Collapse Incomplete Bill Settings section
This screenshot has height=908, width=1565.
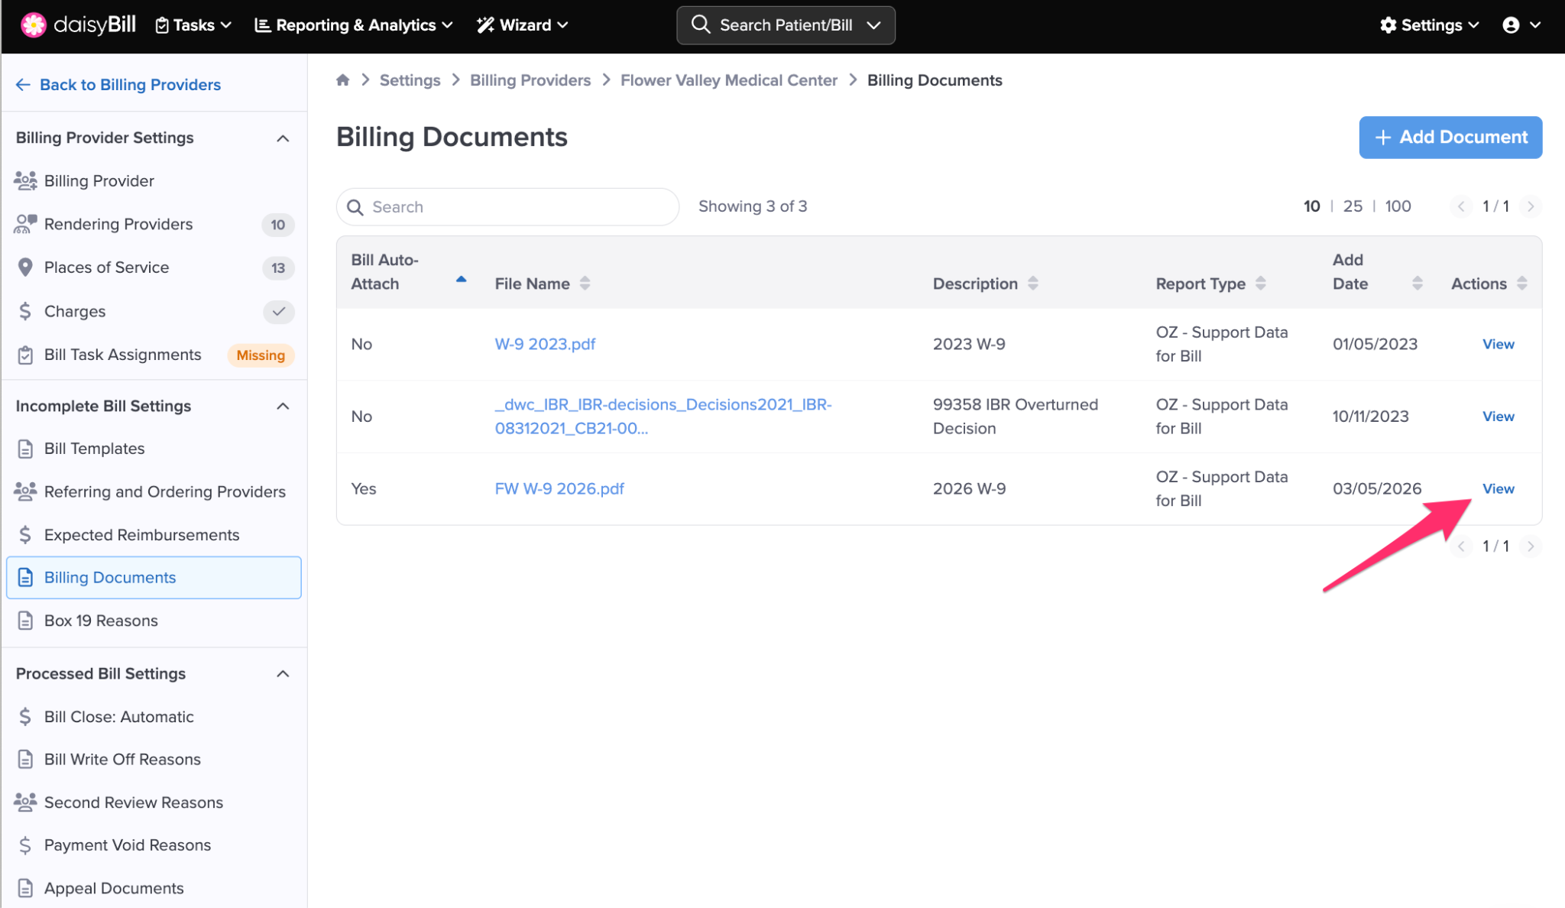[283, 406]
